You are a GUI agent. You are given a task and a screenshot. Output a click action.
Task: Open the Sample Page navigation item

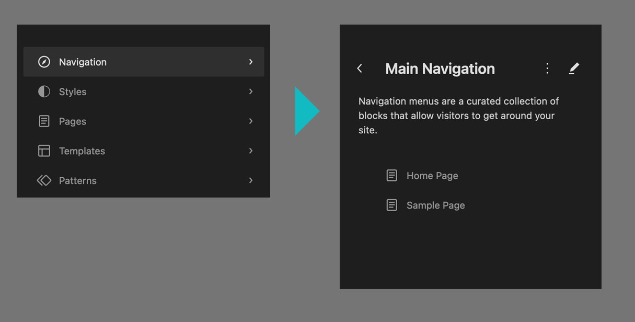tap(435, 205)
